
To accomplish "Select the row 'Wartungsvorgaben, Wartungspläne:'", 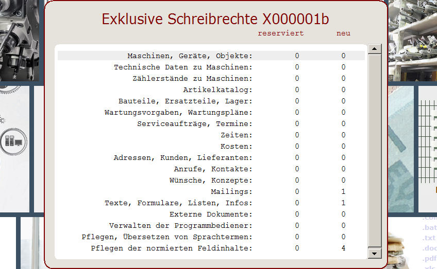I will point(211,113).
